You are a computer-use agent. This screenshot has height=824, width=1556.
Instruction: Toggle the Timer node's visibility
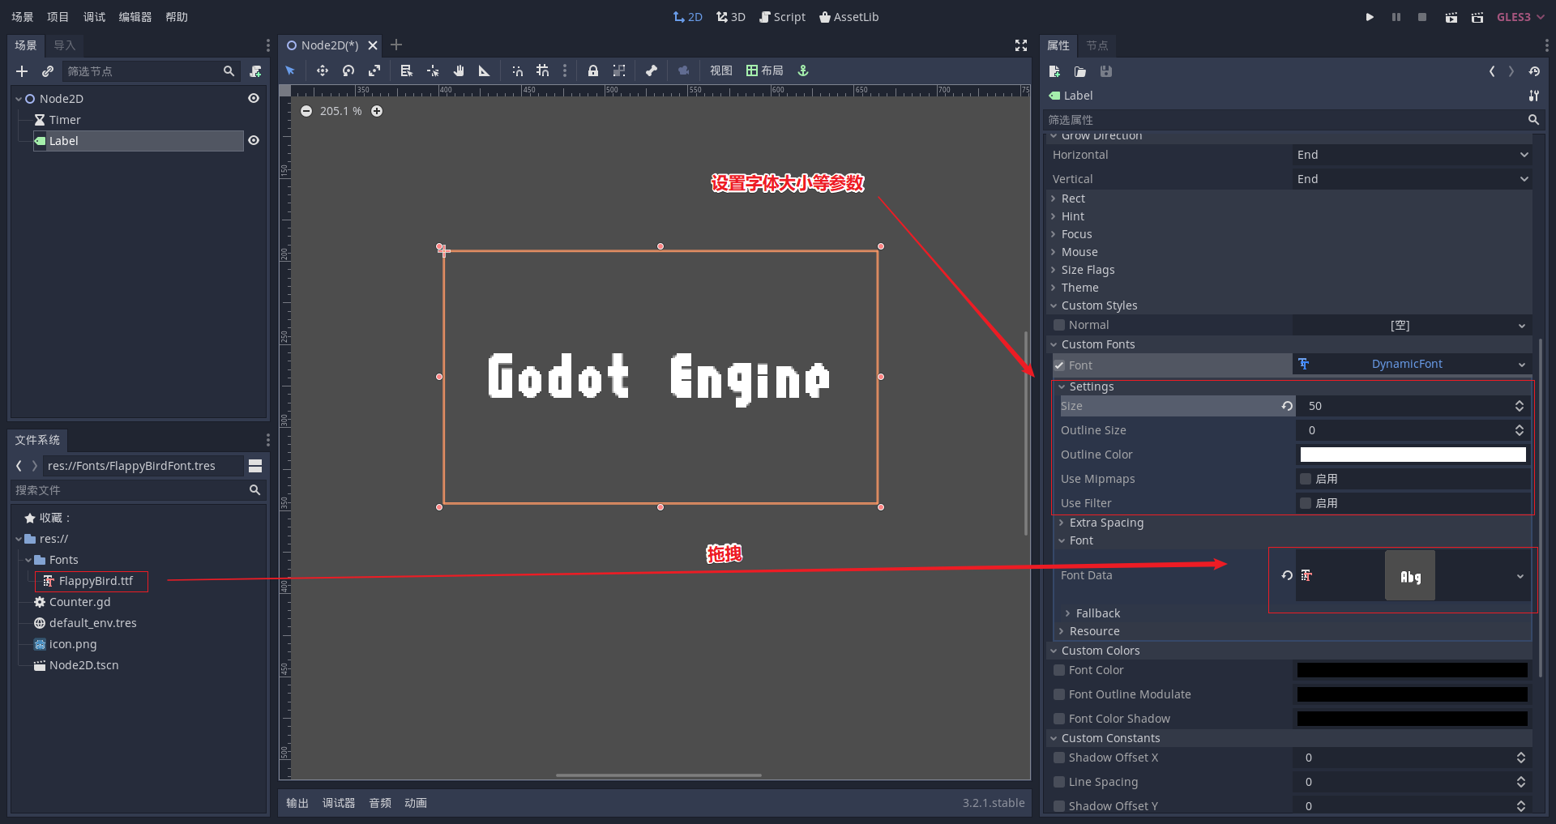(x=254, y=119)
